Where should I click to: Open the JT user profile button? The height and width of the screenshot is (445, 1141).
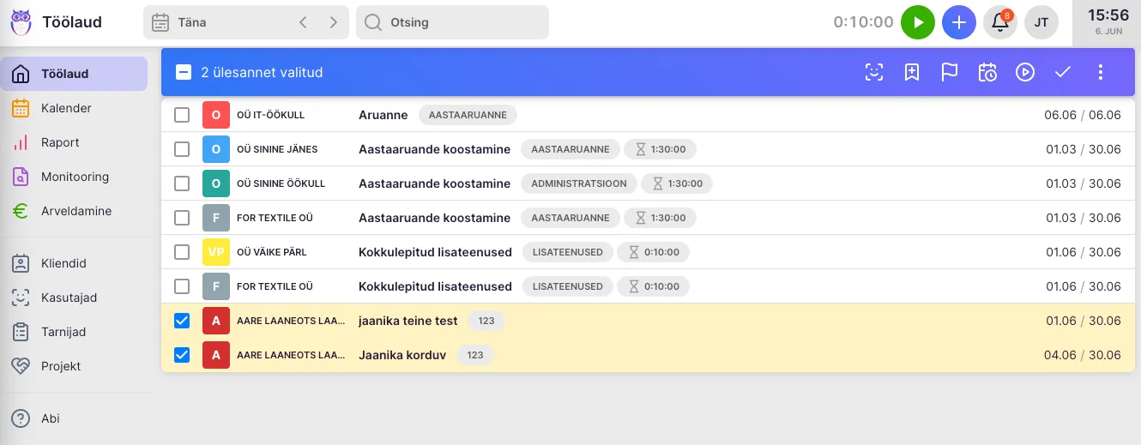[1041, 22]
